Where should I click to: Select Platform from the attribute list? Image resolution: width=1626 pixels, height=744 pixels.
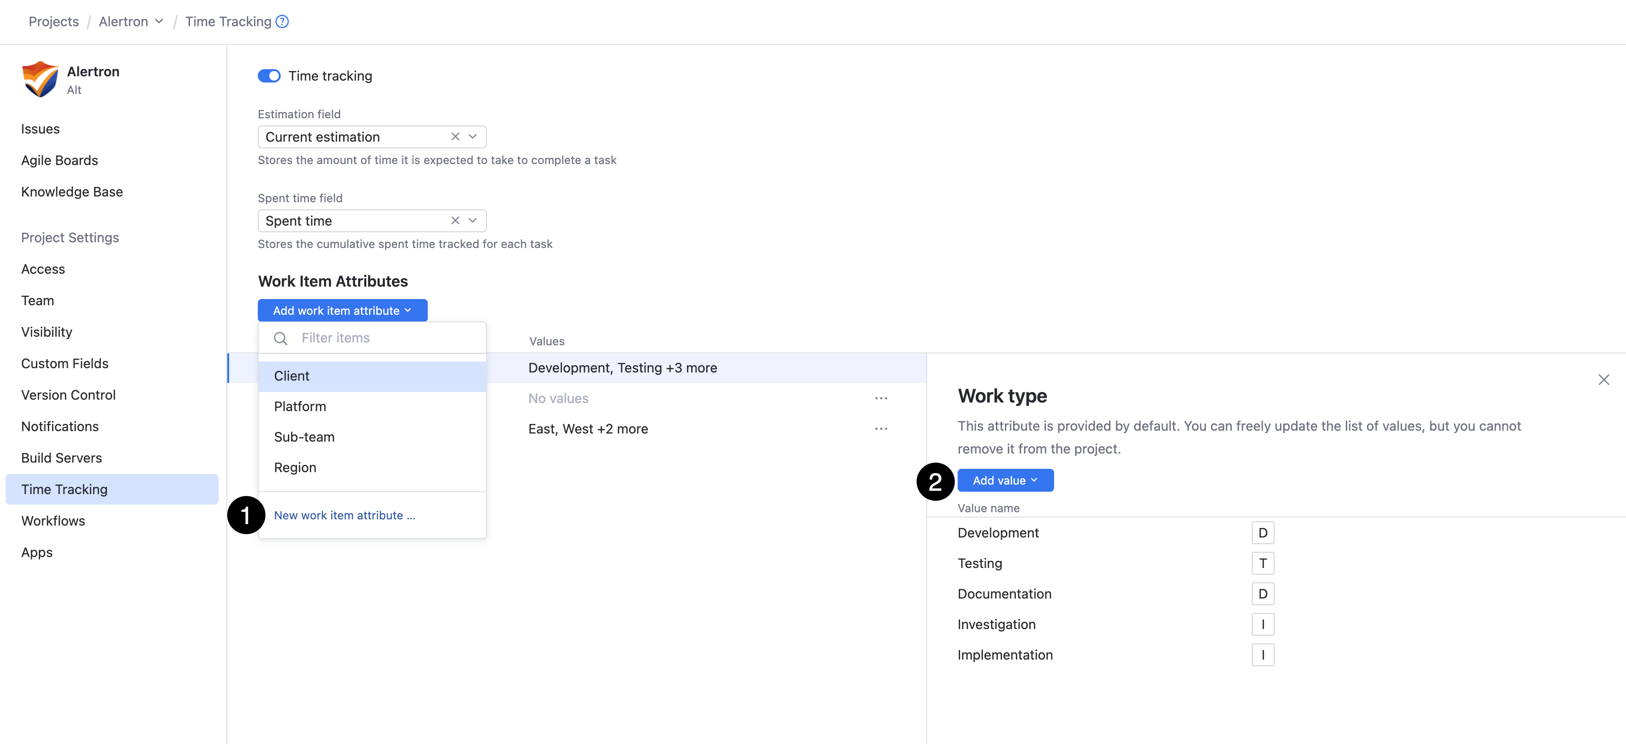pos(300,406)
